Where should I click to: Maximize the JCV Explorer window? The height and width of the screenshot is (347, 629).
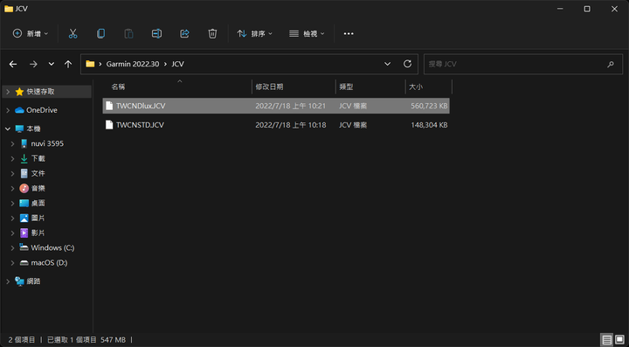[587, 9]
